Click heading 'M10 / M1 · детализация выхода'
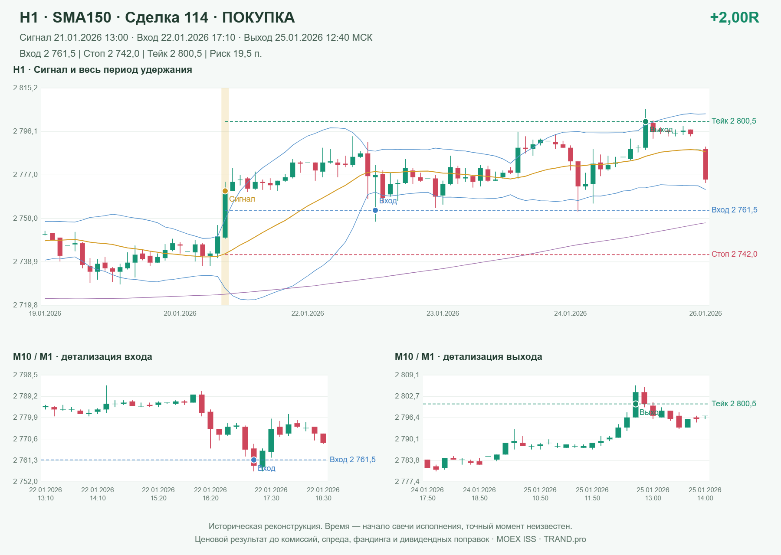Screen dimensions: 781x555 (x=469, y=357)
